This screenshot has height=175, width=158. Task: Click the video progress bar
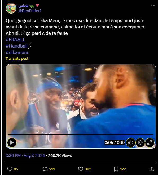coord(81,135)
